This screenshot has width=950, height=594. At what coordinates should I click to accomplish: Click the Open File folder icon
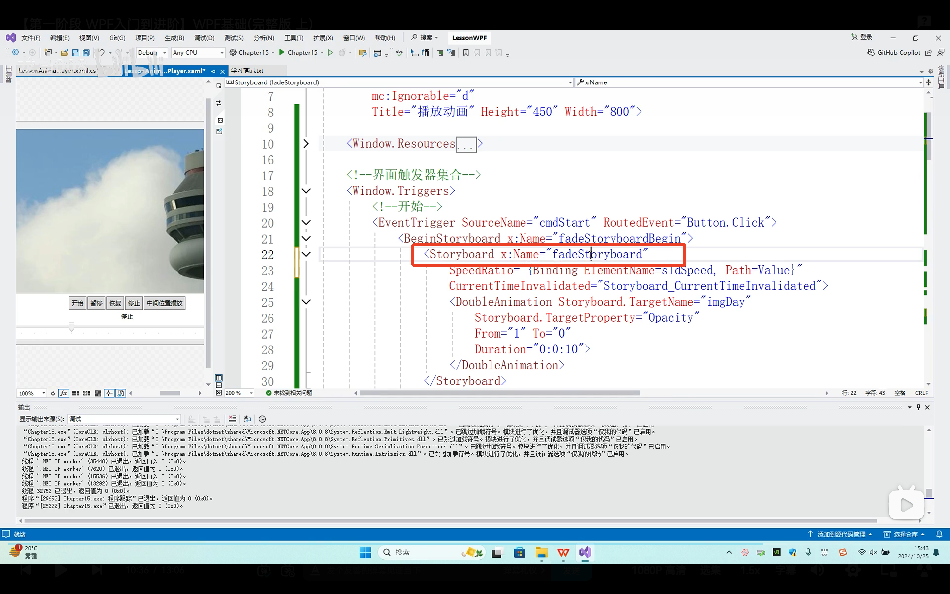pyautogui.click(x=65, y=53)
